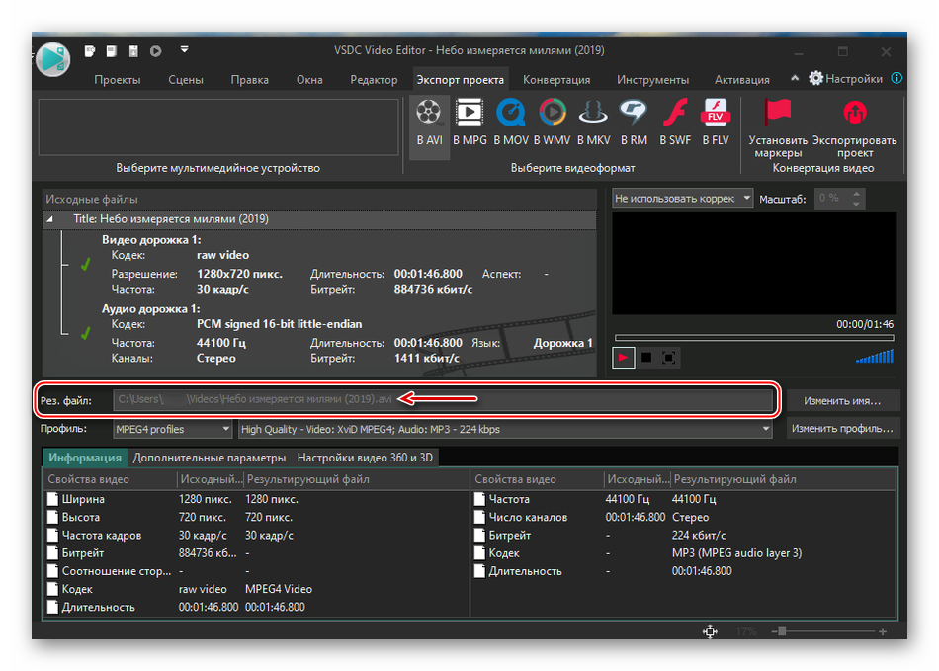This screenshot has height=671, width=939.
Task: Select the FLV export format
Action: (715, 123)
